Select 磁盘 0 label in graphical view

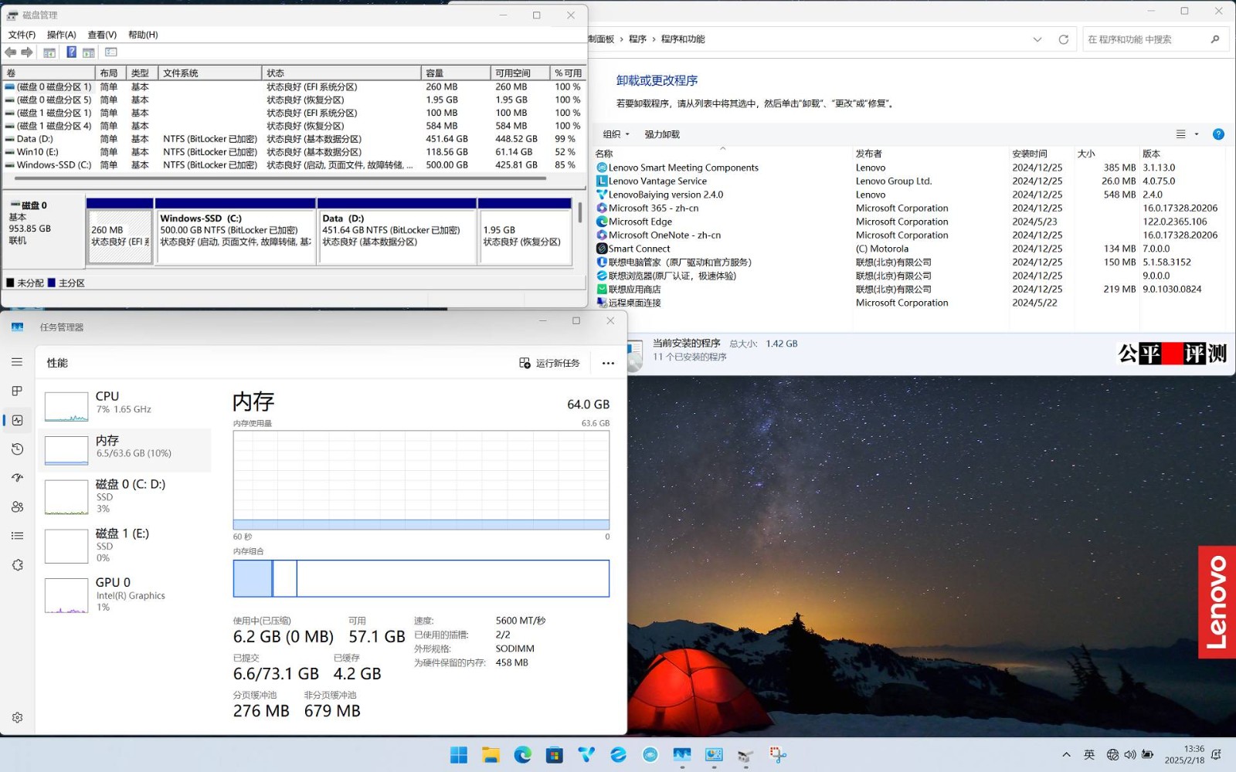point(44,231)
